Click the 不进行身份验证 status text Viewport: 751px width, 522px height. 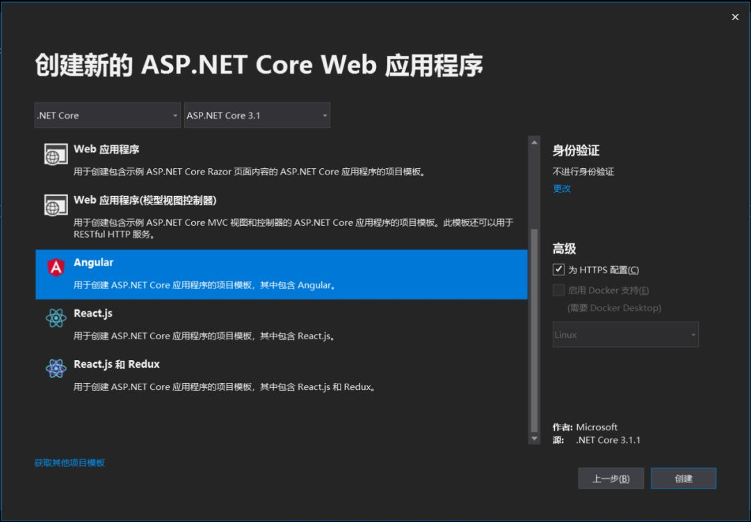pyautogui.click(x=583, y=172)
